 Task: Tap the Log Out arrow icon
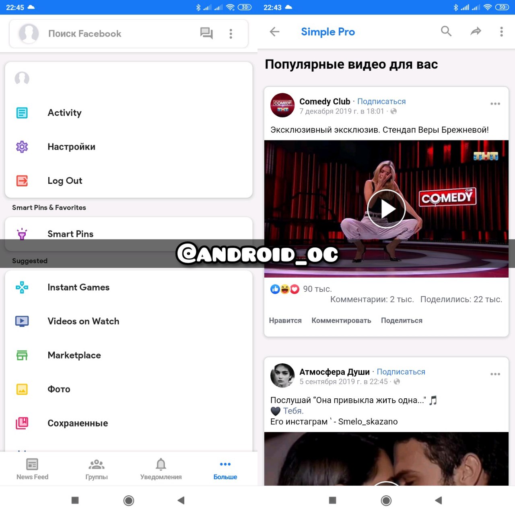[x=22, y=181]
